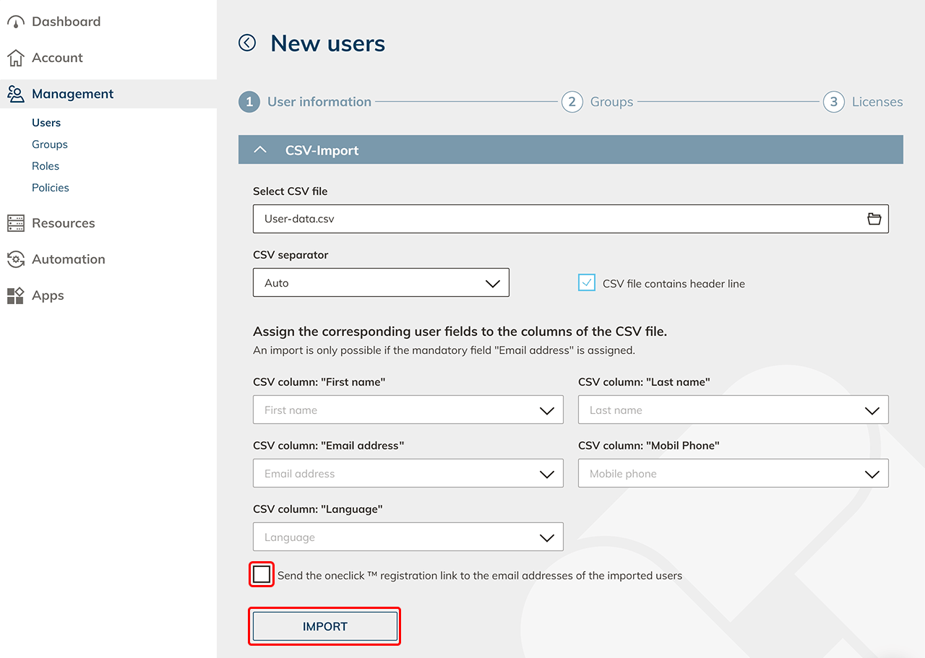Open the CSV separator dropdown
Viewport: 925px width, 658px height.
coord(381,283)
